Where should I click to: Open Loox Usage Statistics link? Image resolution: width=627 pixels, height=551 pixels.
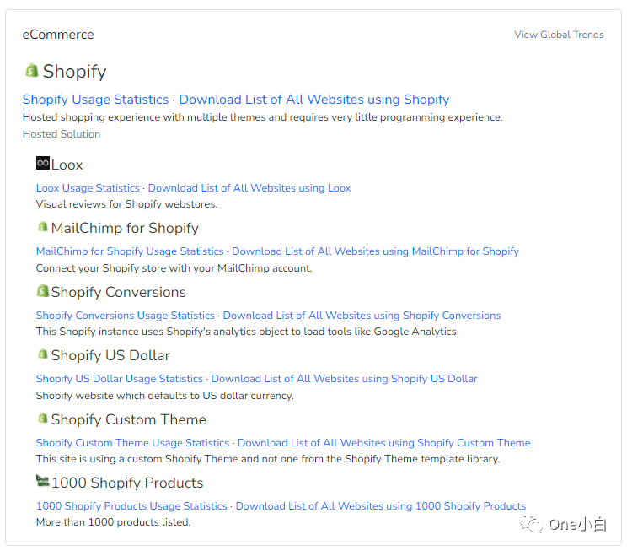point(88,188)
